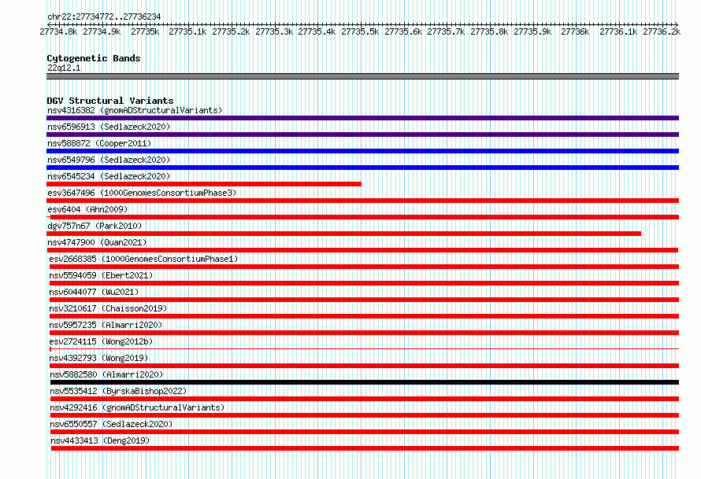Click the 27735.5k ruler tick label
Image resolution: width=701 pixels, height=479 pixels.
point(360,31)
